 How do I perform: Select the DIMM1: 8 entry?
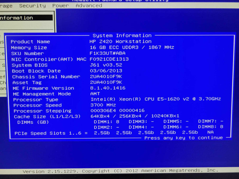(x=107, y=122)
